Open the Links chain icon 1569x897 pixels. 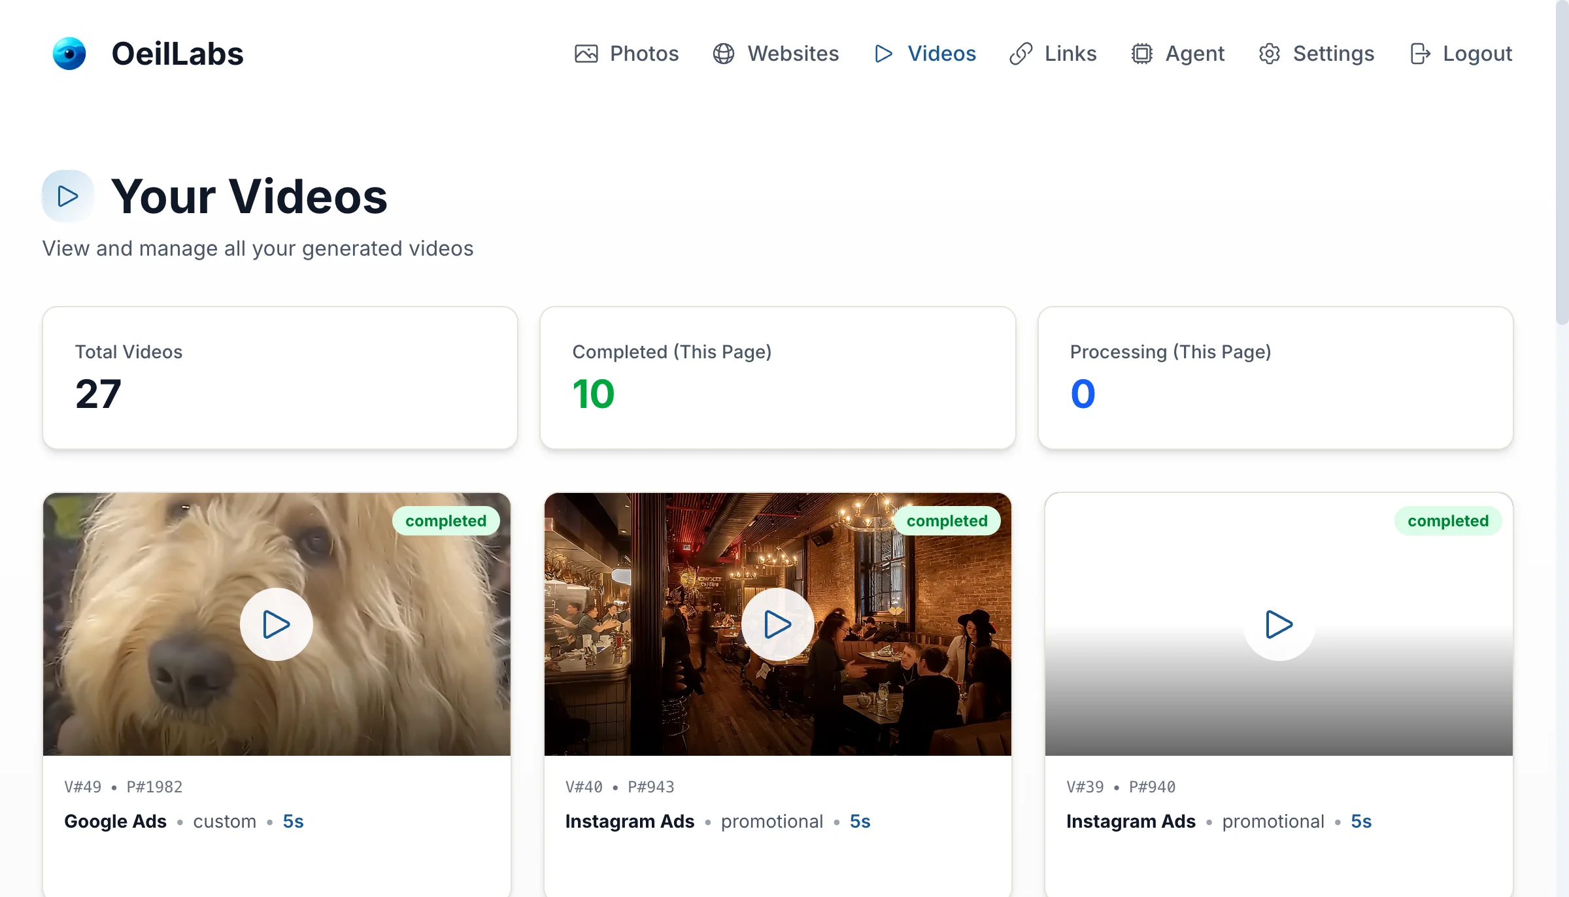click(x=1020, y=54)
